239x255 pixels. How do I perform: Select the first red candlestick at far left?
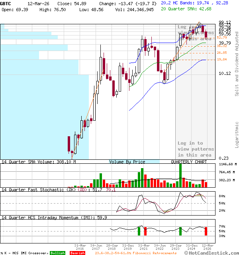click(x=69, y=143)
